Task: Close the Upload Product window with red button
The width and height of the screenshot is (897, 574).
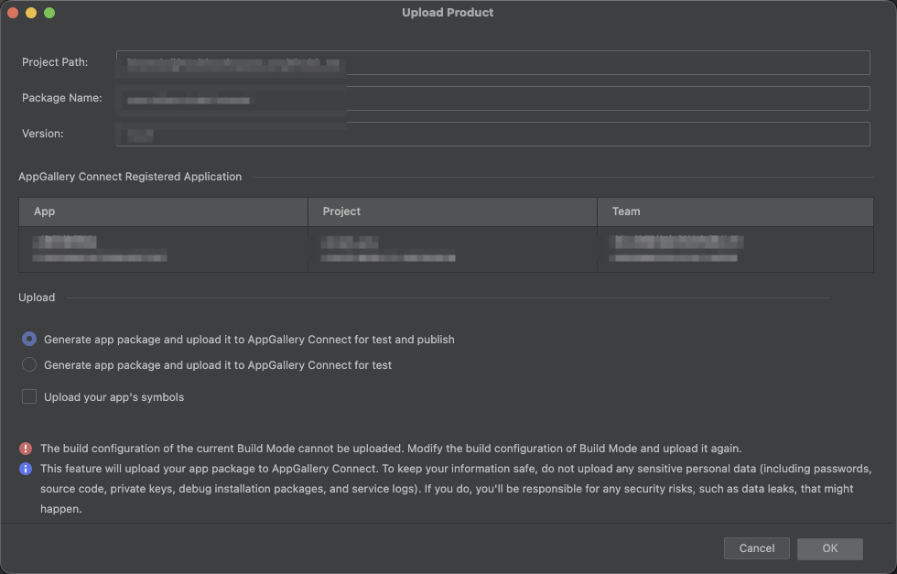Action: pyautogui.click(x=13, y=13)
